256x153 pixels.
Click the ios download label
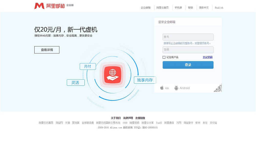(x=167, y=88)
